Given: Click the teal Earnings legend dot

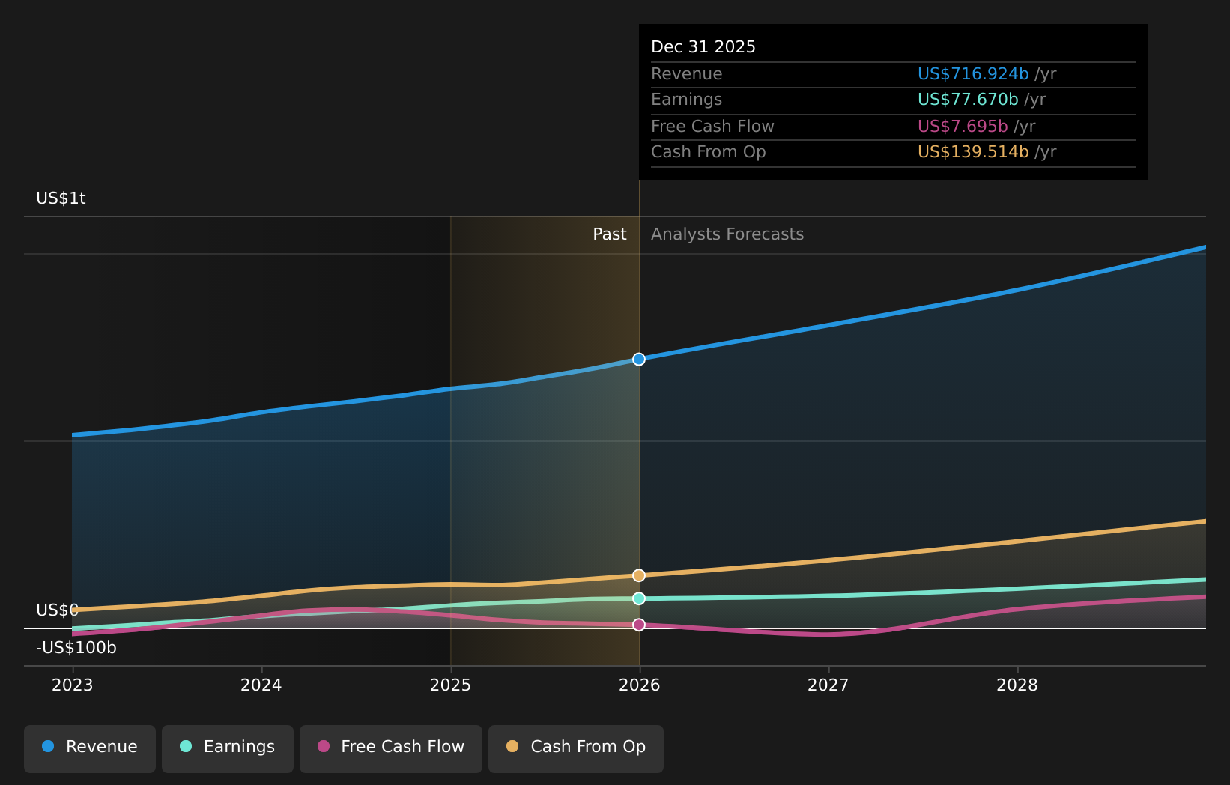Looking at the screenshot, I should [186, 747].
